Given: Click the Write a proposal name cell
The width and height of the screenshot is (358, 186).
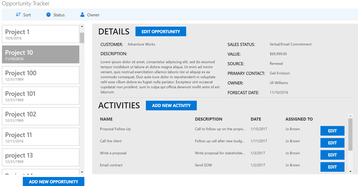Looking at the screenshot, I should tap(113, 153).
